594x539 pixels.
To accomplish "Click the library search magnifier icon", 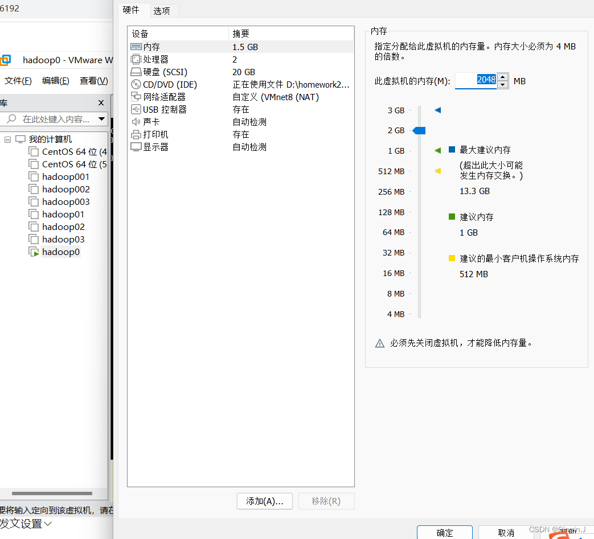I will 12,119.
